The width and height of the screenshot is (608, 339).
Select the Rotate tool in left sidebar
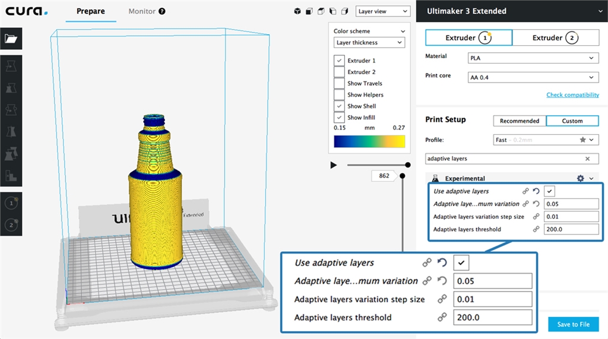click(11, 110)
